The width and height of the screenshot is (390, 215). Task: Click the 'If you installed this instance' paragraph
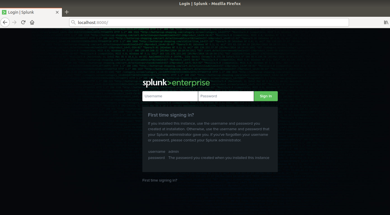pos(209,132)
